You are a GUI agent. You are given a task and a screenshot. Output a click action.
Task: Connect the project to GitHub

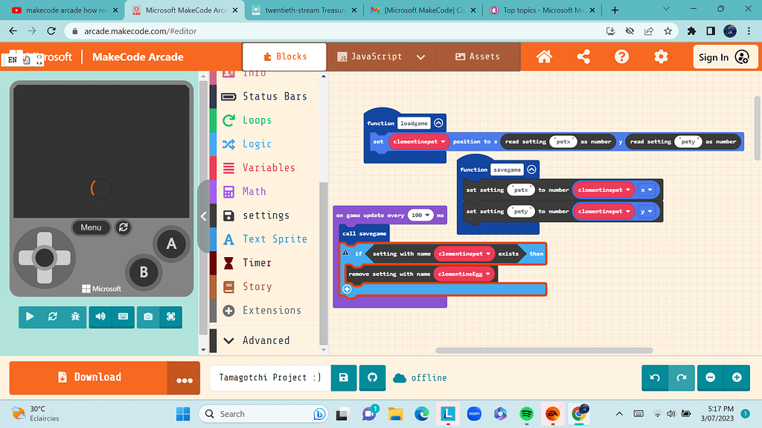[371, 377]
